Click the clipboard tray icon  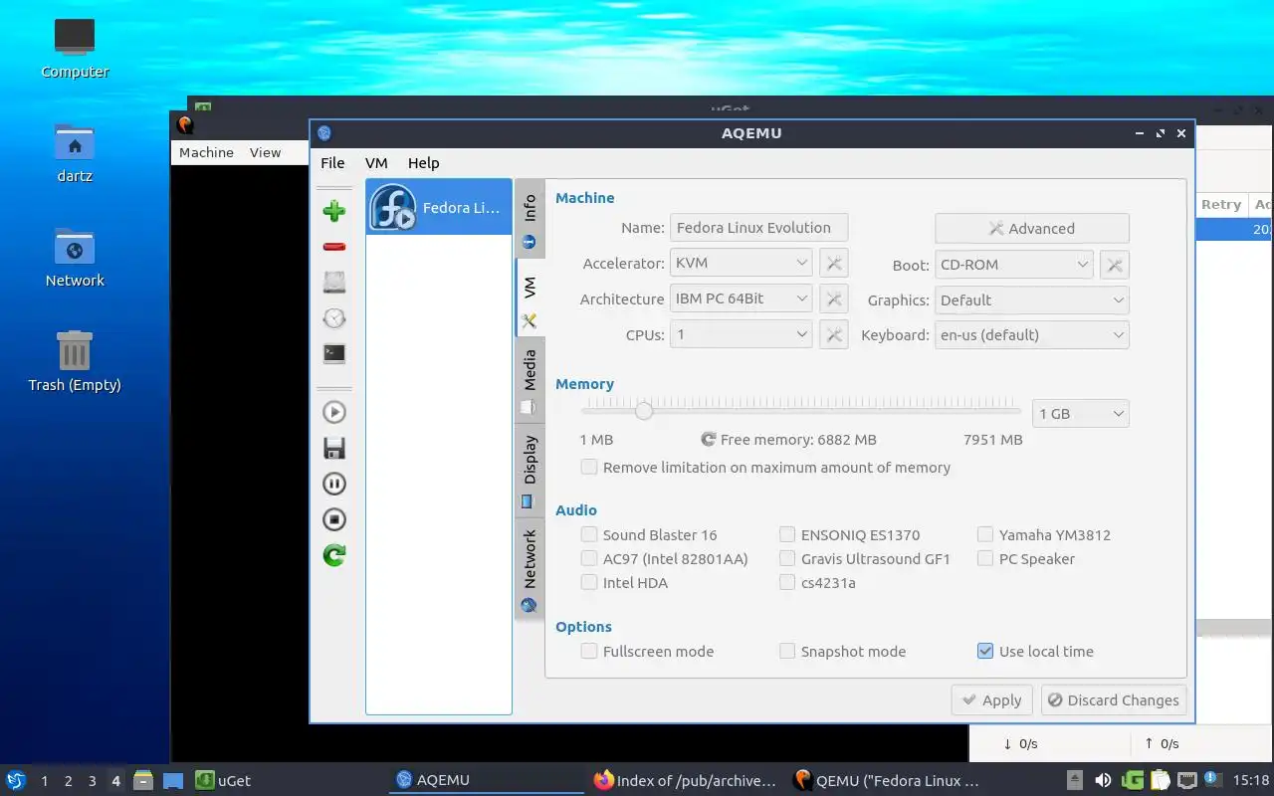tap(1160, 780)
